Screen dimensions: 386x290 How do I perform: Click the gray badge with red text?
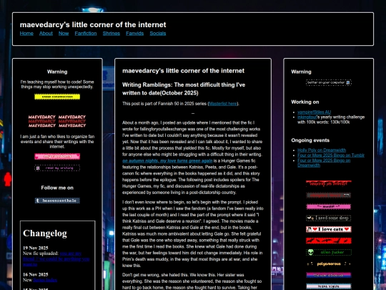click(329, 195)
